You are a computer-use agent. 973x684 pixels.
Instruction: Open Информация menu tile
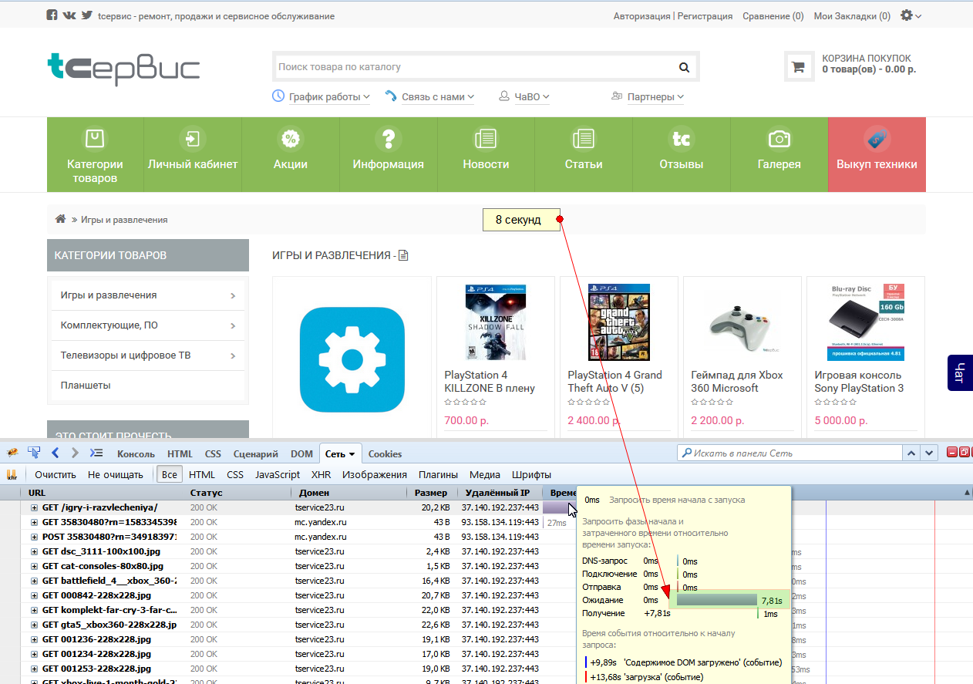389,155
